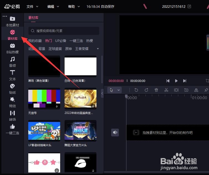209x175 pixels.
Task: Expand more material categories arrow
Action: [98, 49]
